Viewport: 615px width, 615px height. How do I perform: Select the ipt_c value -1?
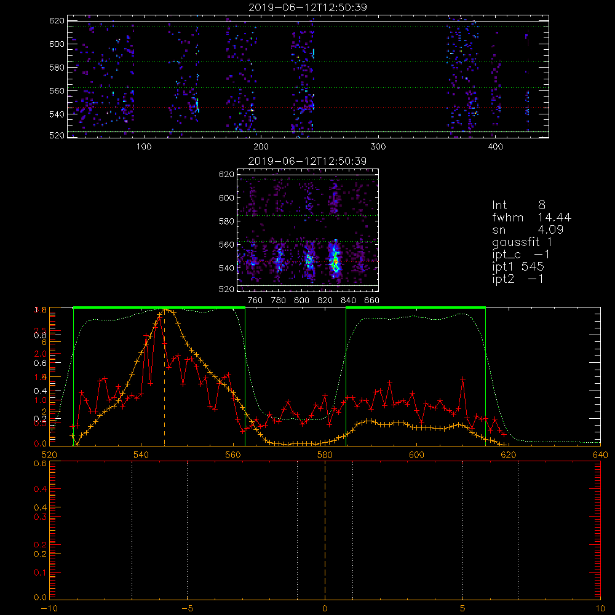(542, 254)
